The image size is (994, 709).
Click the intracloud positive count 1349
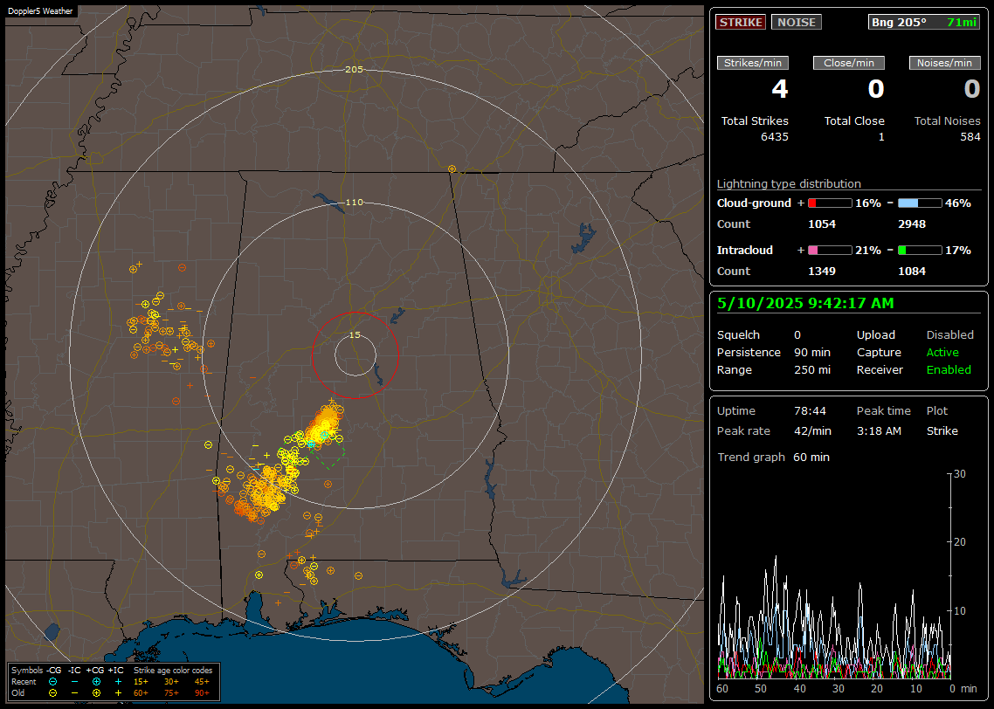pos(822,272)
